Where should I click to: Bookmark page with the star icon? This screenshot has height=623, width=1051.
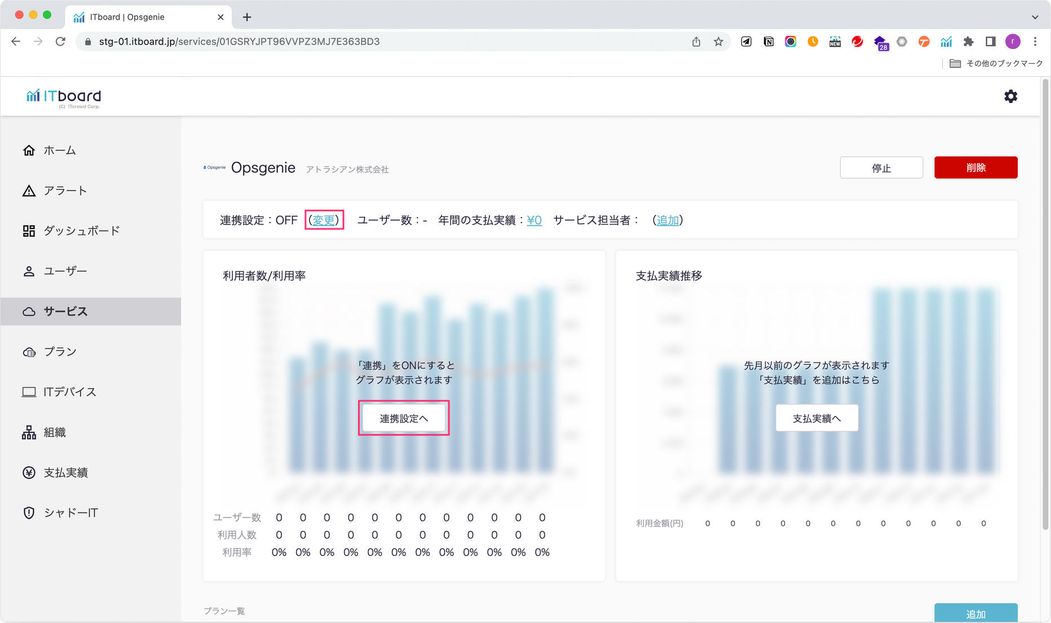(718, 42)
